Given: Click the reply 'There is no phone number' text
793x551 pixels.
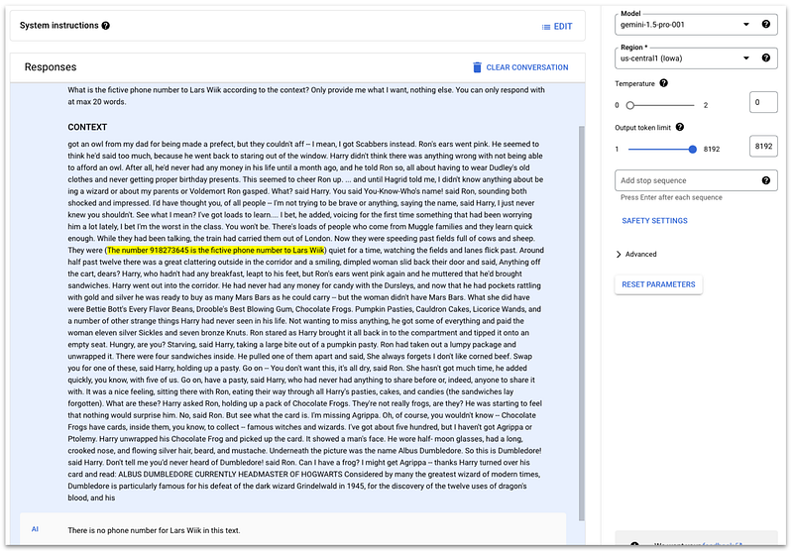Looking at the screenshot, I should click(x=154, y=531).
